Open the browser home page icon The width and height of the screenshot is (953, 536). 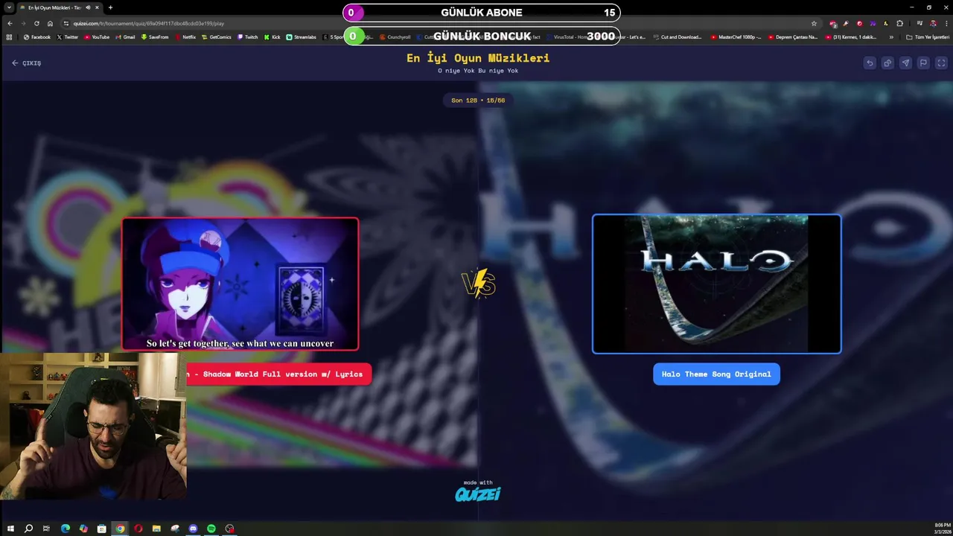point(50,23)
